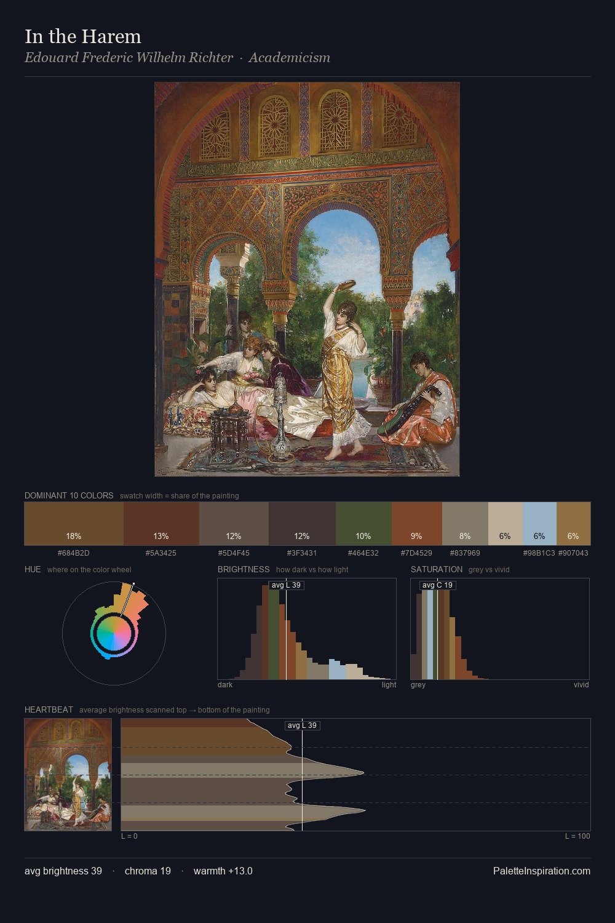The image size is (615, 923).
Task: Click the HEARTBEAT section heading
Action: point(49,709)
